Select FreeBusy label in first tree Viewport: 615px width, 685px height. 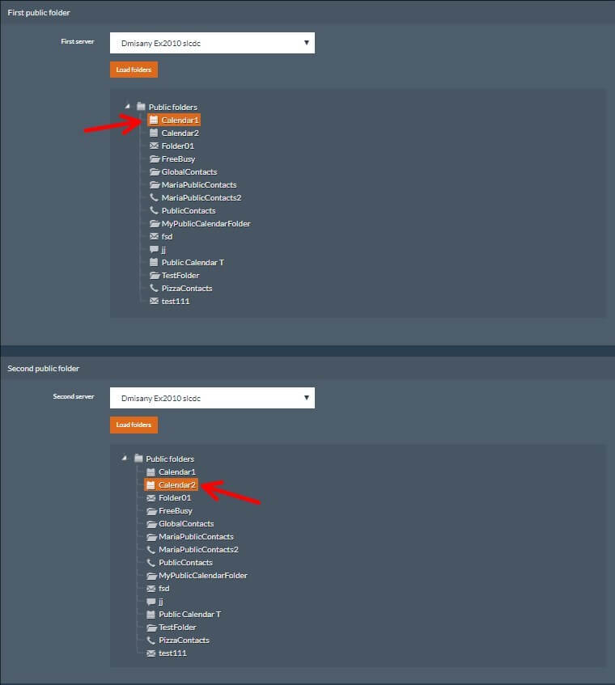coord(178,159)
